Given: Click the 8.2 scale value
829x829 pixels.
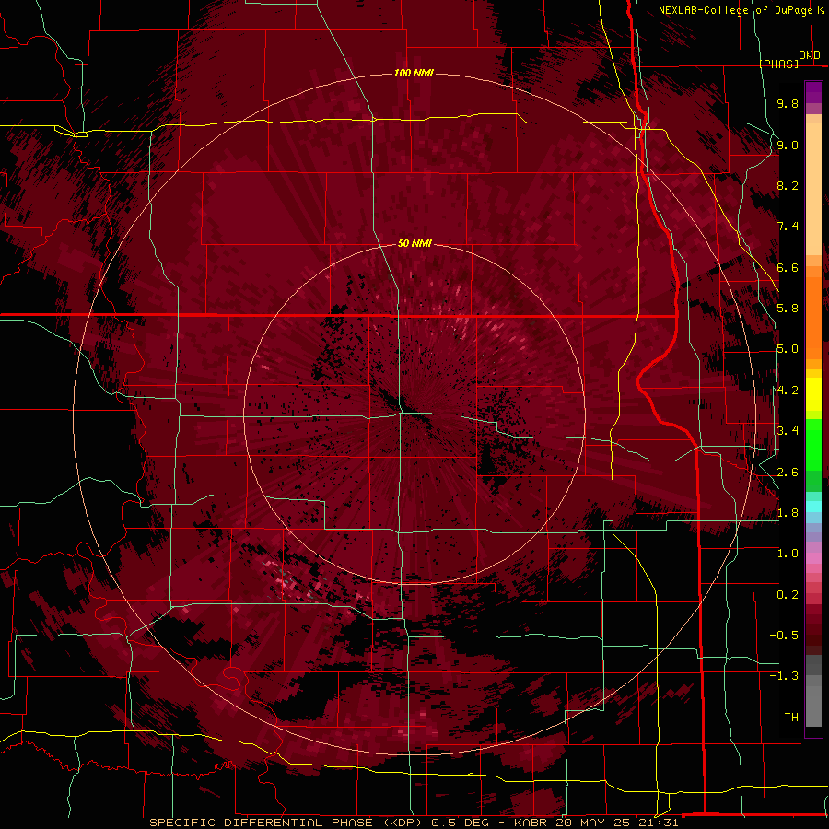Looking at the screenshot, I should (788, 185).
